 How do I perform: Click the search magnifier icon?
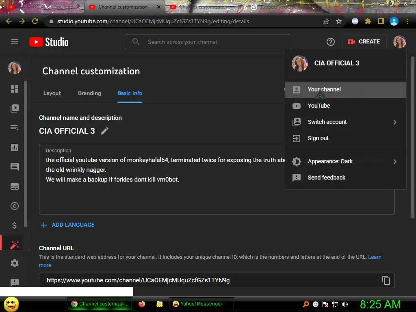pos(136,42)
